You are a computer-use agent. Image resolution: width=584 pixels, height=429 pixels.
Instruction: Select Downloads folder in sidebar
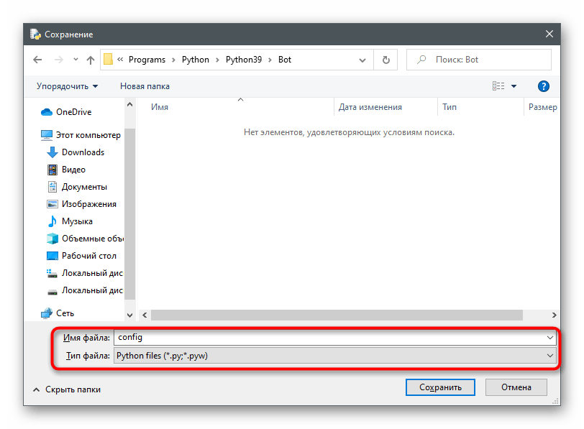83,152
